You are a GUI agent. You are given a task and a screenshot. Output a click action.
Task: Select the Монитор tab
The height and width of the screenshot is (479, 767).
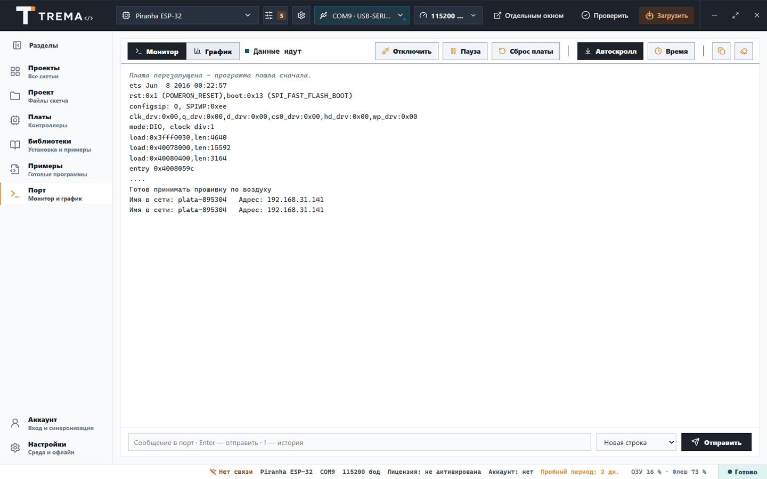pyautogui.click(x=157, y=51)
